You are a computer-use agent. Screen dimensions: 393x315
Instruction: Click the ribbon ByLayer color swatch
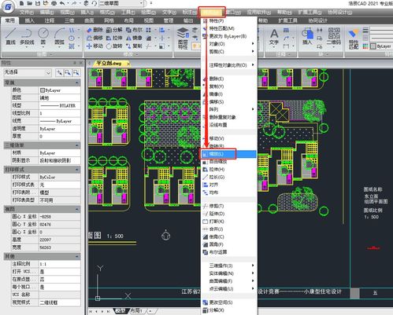(373, 46)
